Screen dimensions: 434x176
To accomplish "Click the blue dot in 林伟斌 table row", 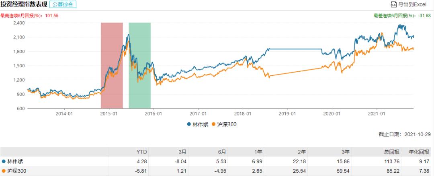I will 4,162.
